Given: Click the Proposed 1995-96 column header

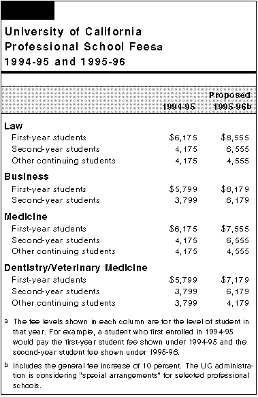Looking at the screenshot, I should click(232, 101).
